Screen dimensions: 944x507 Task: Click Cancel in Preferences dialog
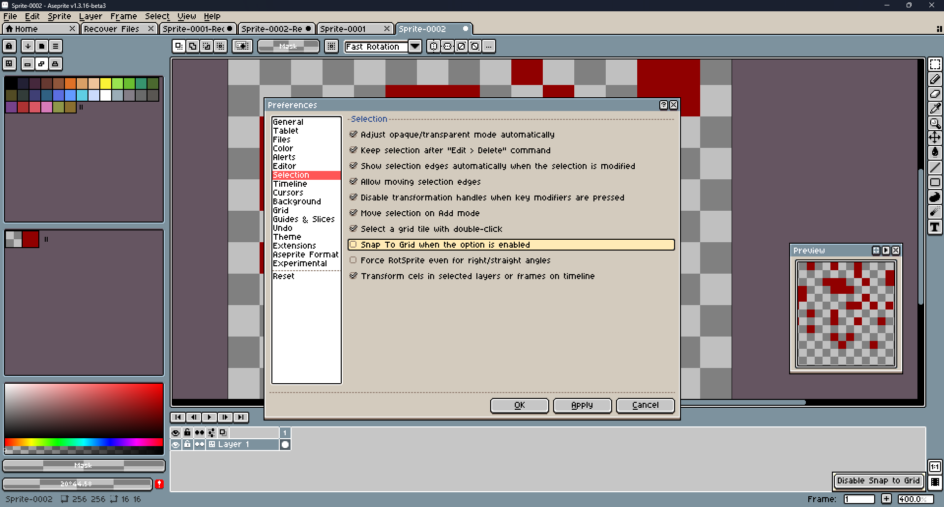pos(645,405)
